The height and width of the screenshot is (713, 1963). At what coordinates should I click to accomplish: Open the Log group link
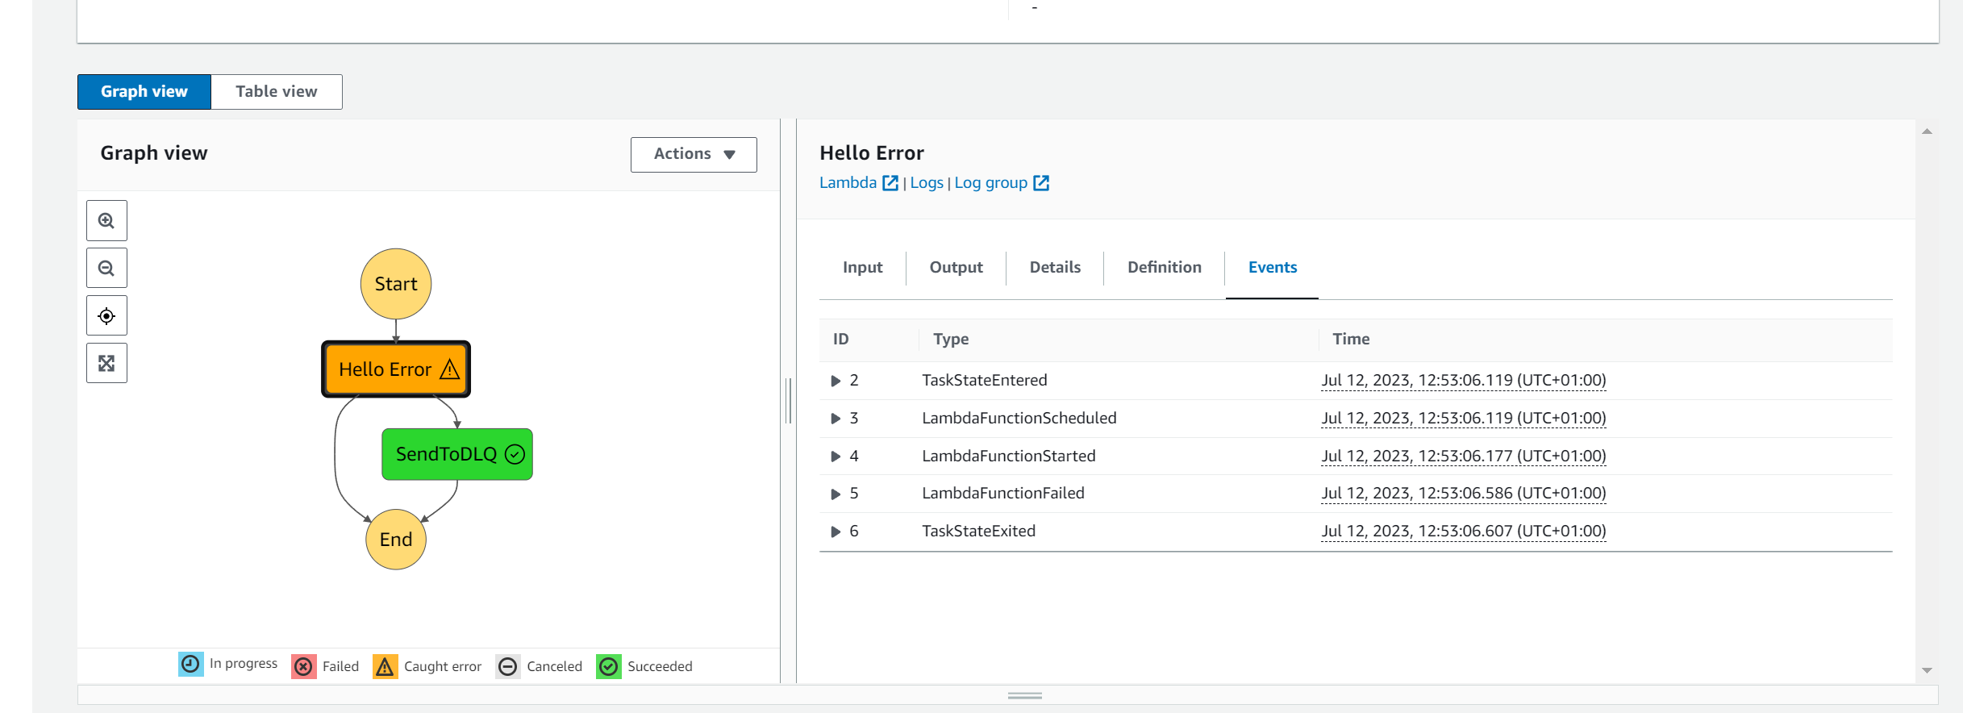point(990,183)
